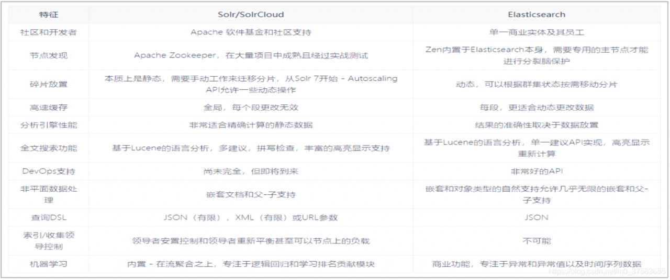Viewport: 670px width, 280px height.
Task: Click the 动态，可以根据群集状态按需移动分片 cell
Action: click(537, 84)
